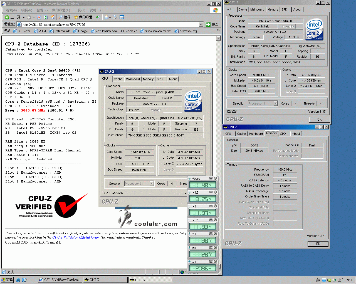Click the Core Speed value 3840.1 MHz

click(x=261, y=75)
